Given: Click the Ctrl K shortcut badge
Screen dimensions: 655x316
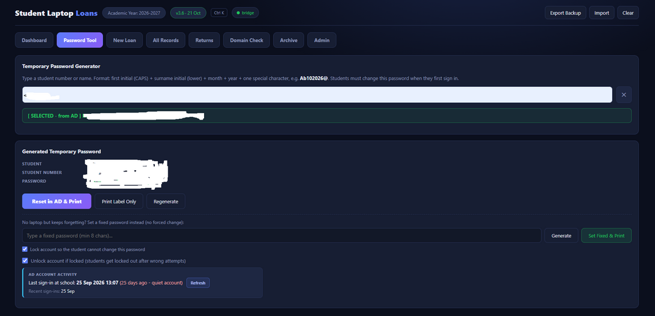Looking at the screenshot, I should 219,13.
